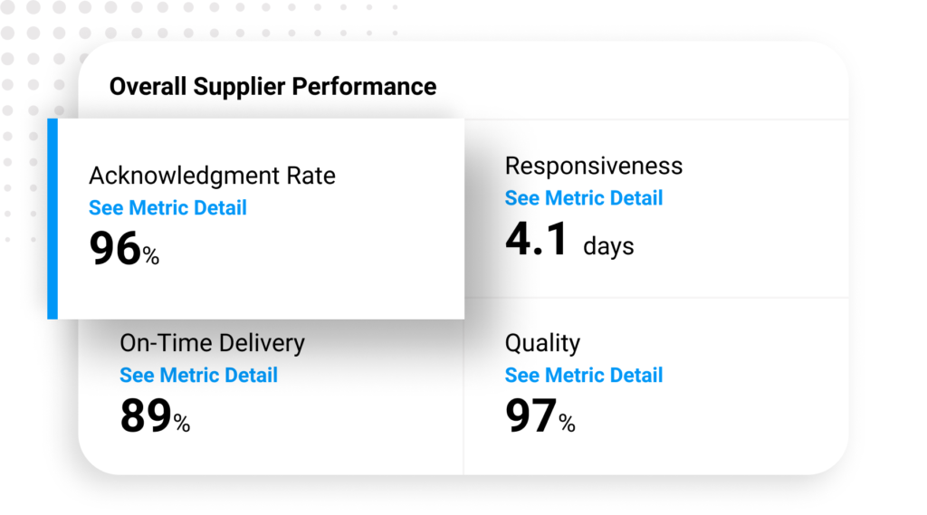Click the percent sign beside 97
The width and height of the screenshot is (927, 515).
(567, 424)
